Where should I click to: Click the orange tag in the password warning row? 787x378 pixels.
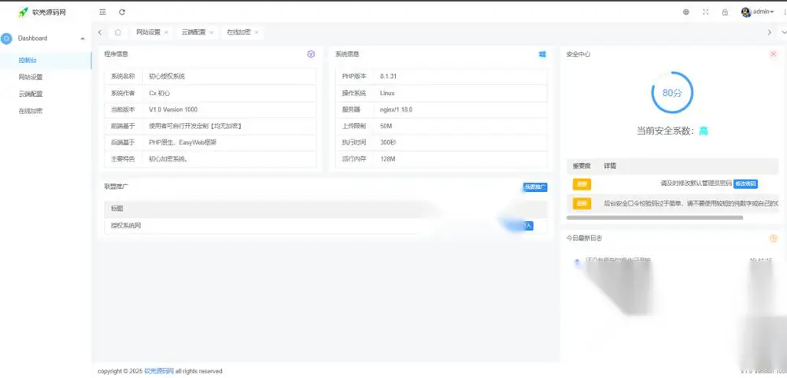582,183
